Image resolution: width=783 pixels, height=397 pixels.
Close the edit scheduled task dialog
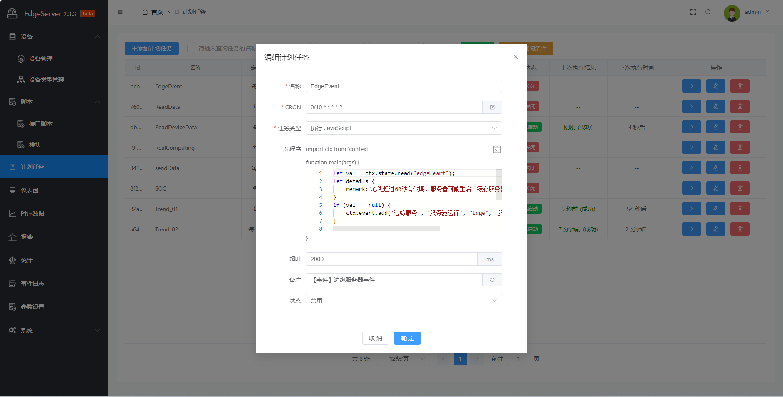tap(516, 57)
